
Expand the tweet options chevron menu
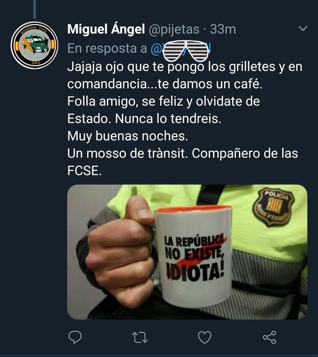pos(303,29)
